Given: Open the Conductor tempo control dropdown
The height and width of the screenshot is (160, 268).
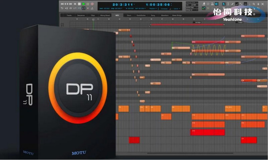Looking at the screenshot, I should coord(164,9).
